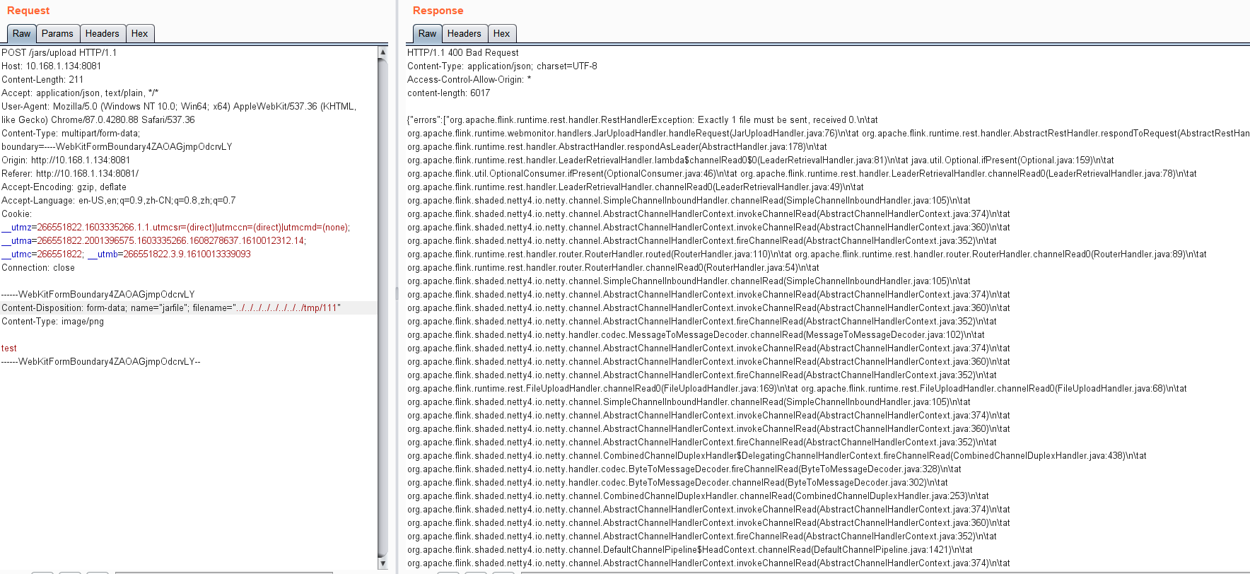Open the Request Params tab
1250x574 pixels.
coord(57,33)
